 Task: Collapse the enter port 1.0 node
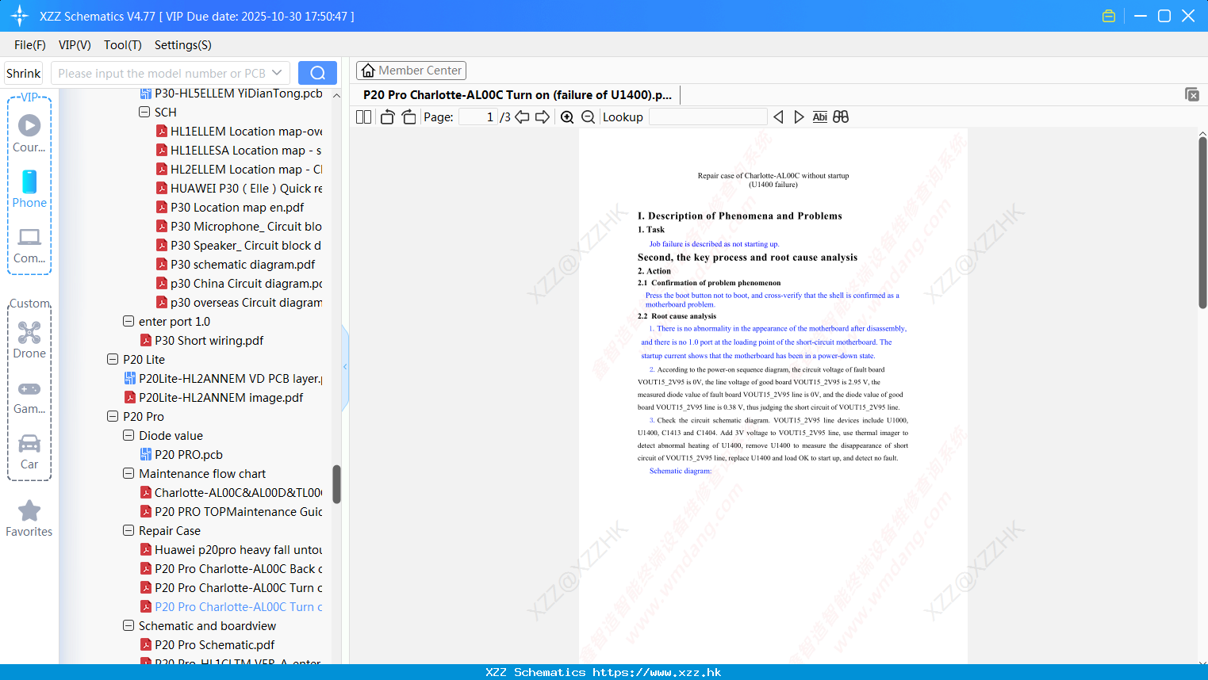click(x=128, y=322)
